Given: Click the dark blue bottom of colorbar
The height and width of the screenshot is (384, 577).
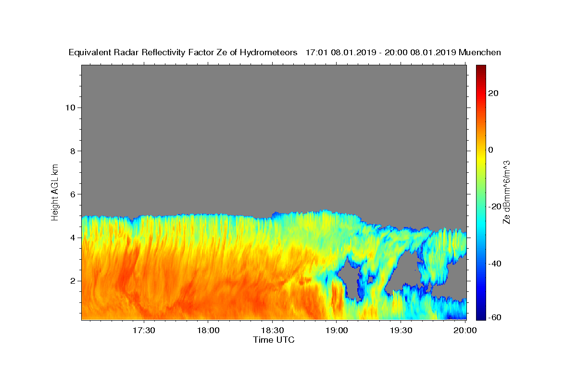Looking at the screenshot, I should click(480, 317).
